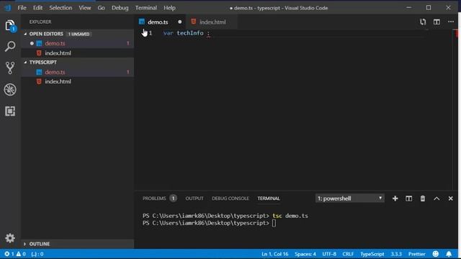Open the Debug menu
This screenshot has width=461, height=259.
[x=120, y=8]
